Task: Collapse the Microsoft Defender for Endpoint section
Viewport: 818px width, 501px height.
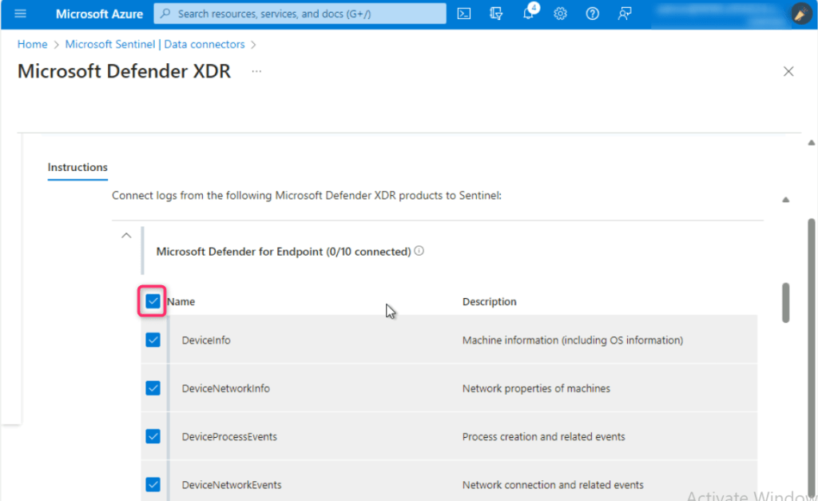Action: [125, 236]
